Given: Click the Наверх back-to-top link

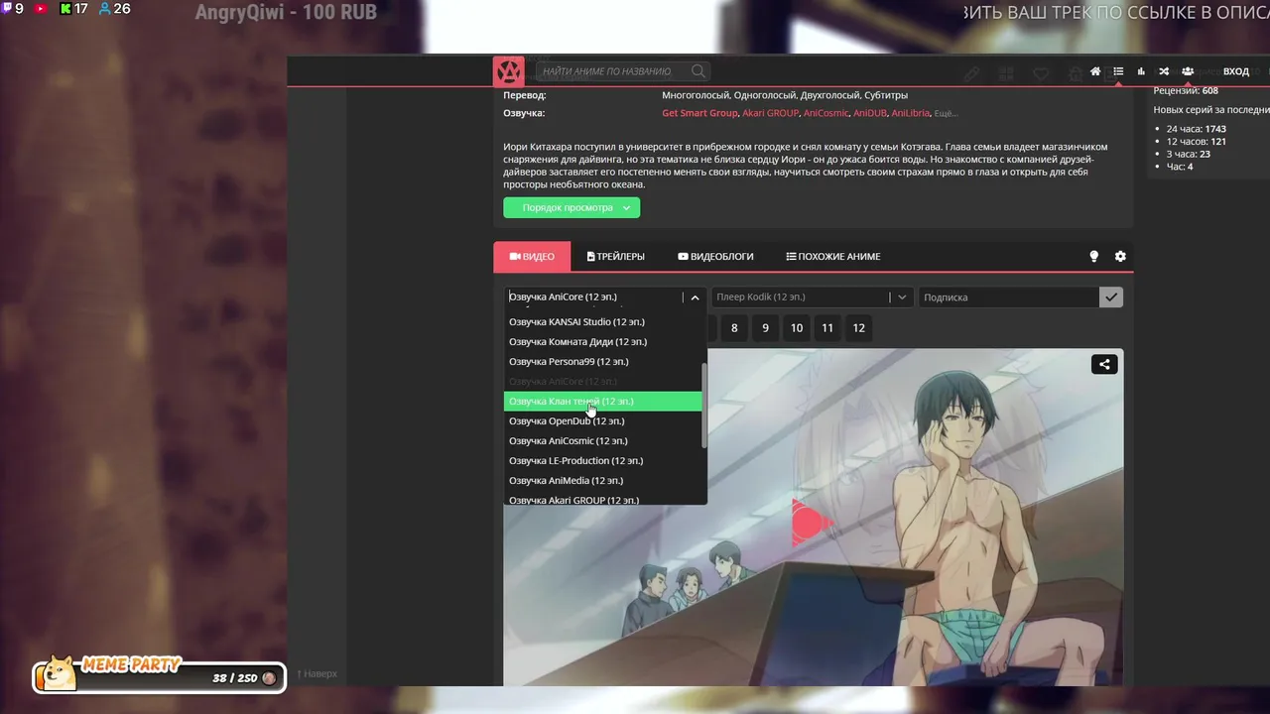Looking at the screenshot, I should [x=317, y=673].
